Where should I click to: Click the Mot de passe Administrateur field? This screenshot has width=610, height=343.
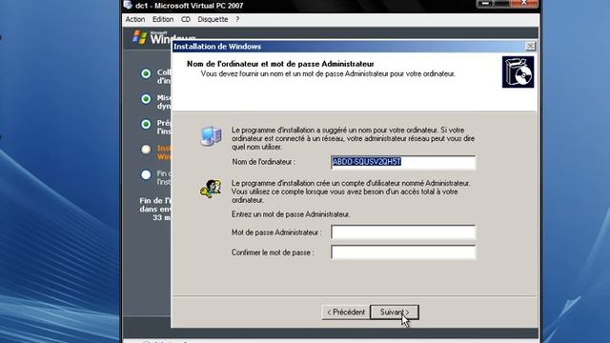tap(403, 232)
